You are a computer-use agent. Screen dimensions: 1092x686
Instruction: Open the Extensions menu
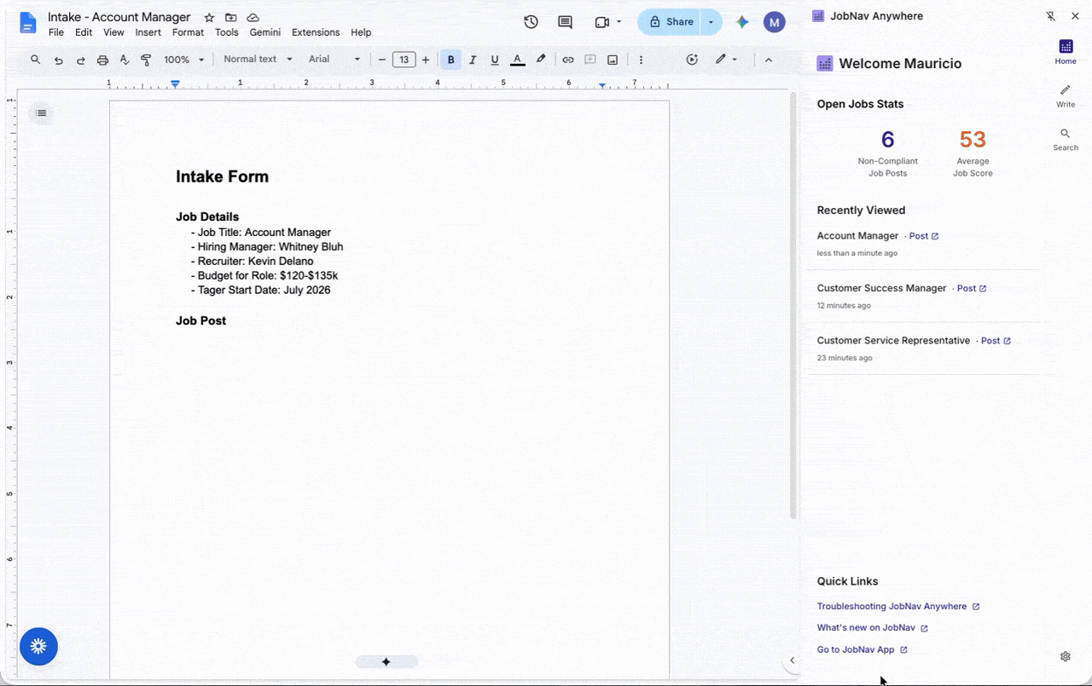(x=316, y=32)
